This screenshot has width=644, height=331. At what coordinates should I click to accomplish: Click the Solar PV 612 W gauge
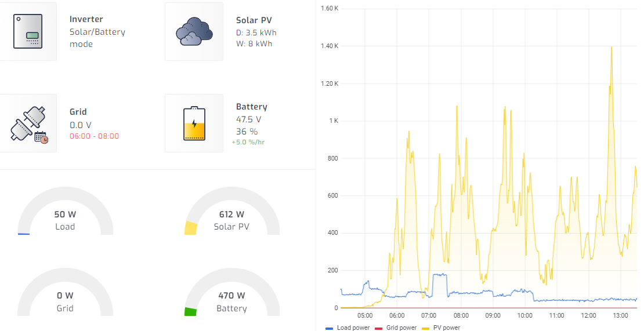[232, 211]
